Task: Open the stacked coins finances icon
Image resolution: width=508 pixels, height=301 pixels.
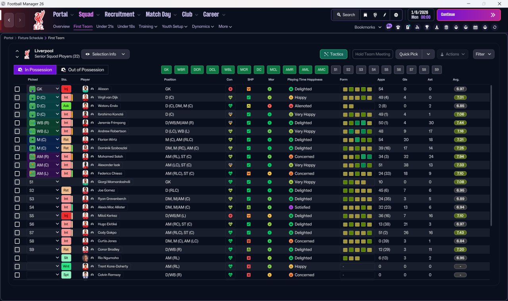Action: pos(446,27)
